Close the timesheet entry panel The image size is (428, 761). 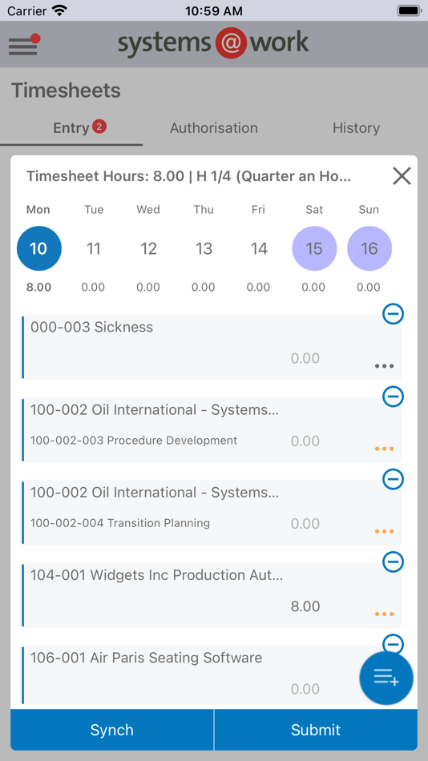(x=402, y=176)
